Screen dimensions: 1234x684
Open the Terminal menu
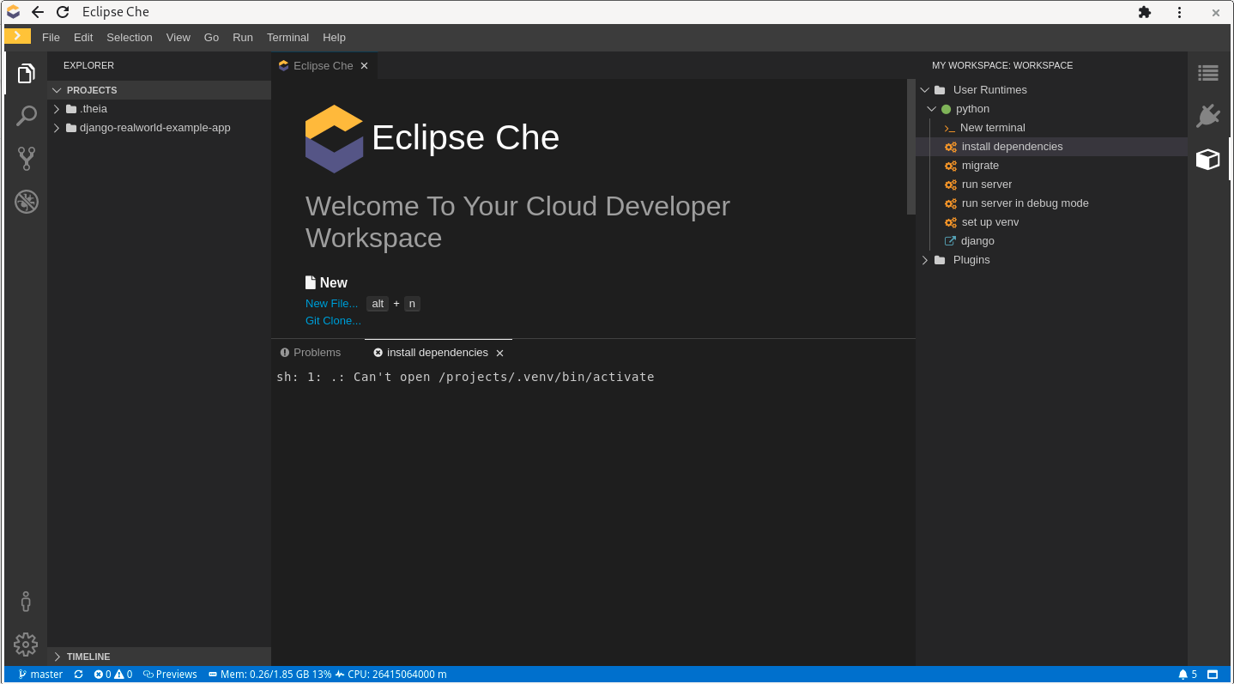[x=287, y=37]
